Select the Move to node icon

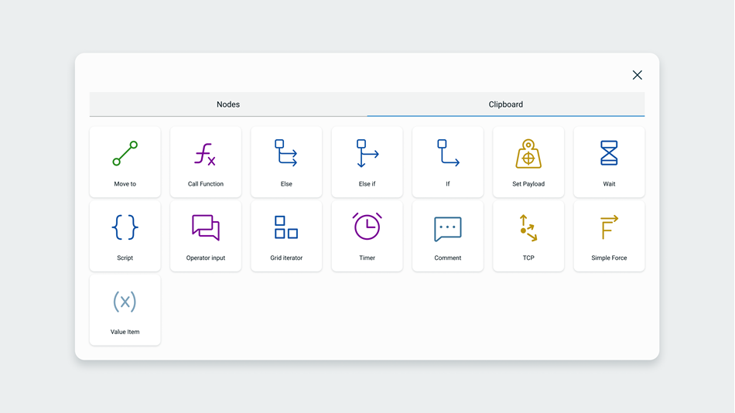pos(125,153)
